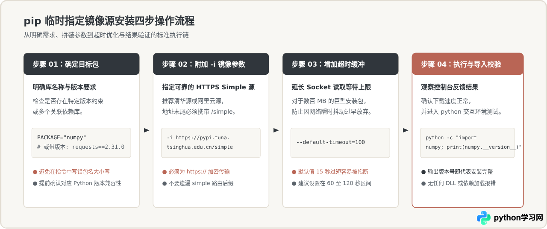Click the '-i https://pypi.tuna.tsinghua.edu.cn/simple' code box
This screenshot has width=547, height=229.
point(211,143)
